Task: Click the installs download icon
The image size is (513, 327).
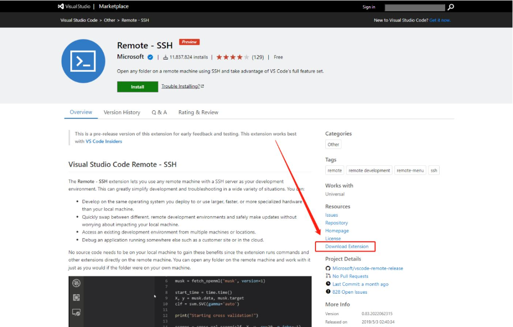Action: 166,57
